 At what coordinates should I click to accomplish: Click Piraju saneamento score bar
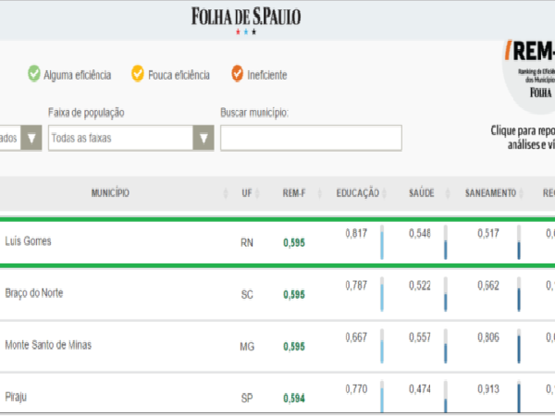(x=519, y=397)
